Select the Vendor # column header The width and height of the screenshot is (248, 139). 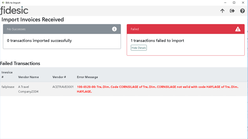(x=59, y=77)
